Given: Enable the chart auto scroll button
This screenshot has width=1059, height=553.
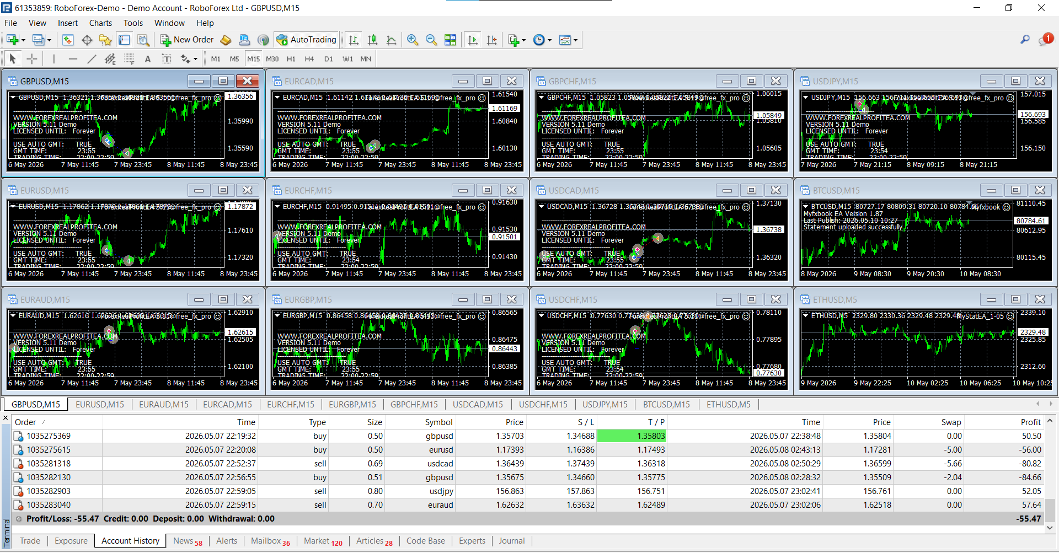Looking at the screenshot, I should tap(473, 40).
